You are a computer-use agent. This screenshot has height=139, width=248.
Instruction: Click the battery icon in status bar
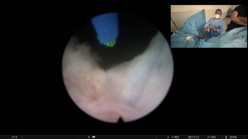[x=226, y=137]
